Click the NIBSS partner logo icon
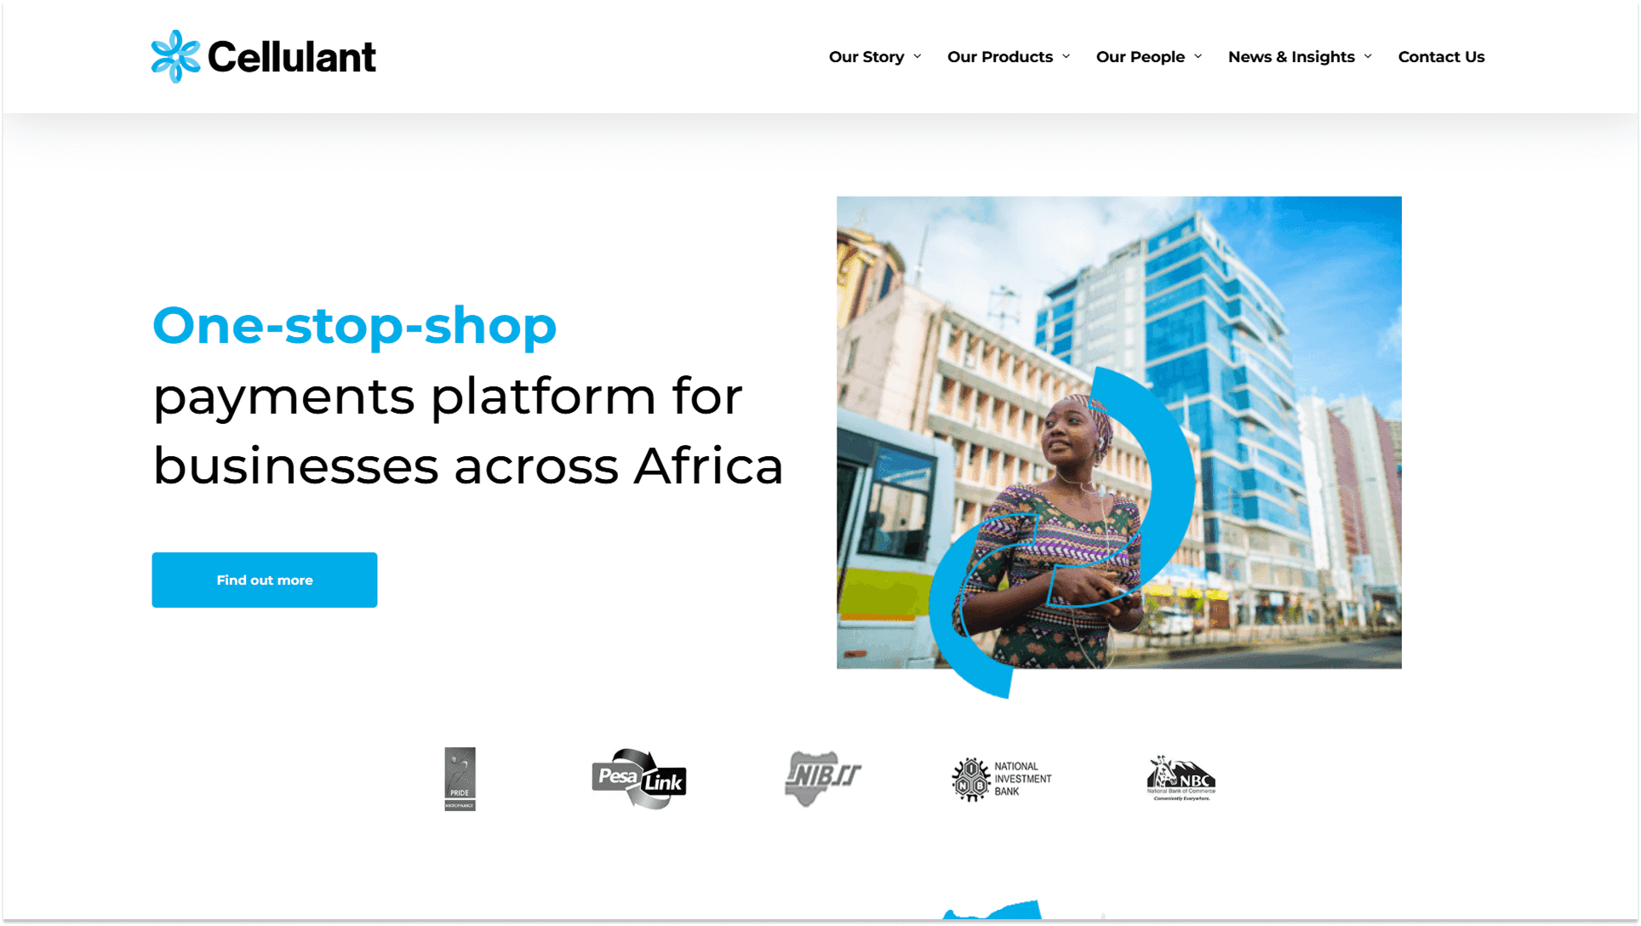 coord(820,777)
